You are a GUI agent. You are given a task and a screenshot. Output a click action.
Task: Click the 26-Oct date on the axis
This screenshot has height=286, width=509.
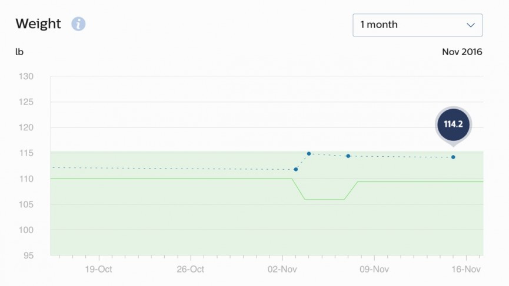point(190,270)
